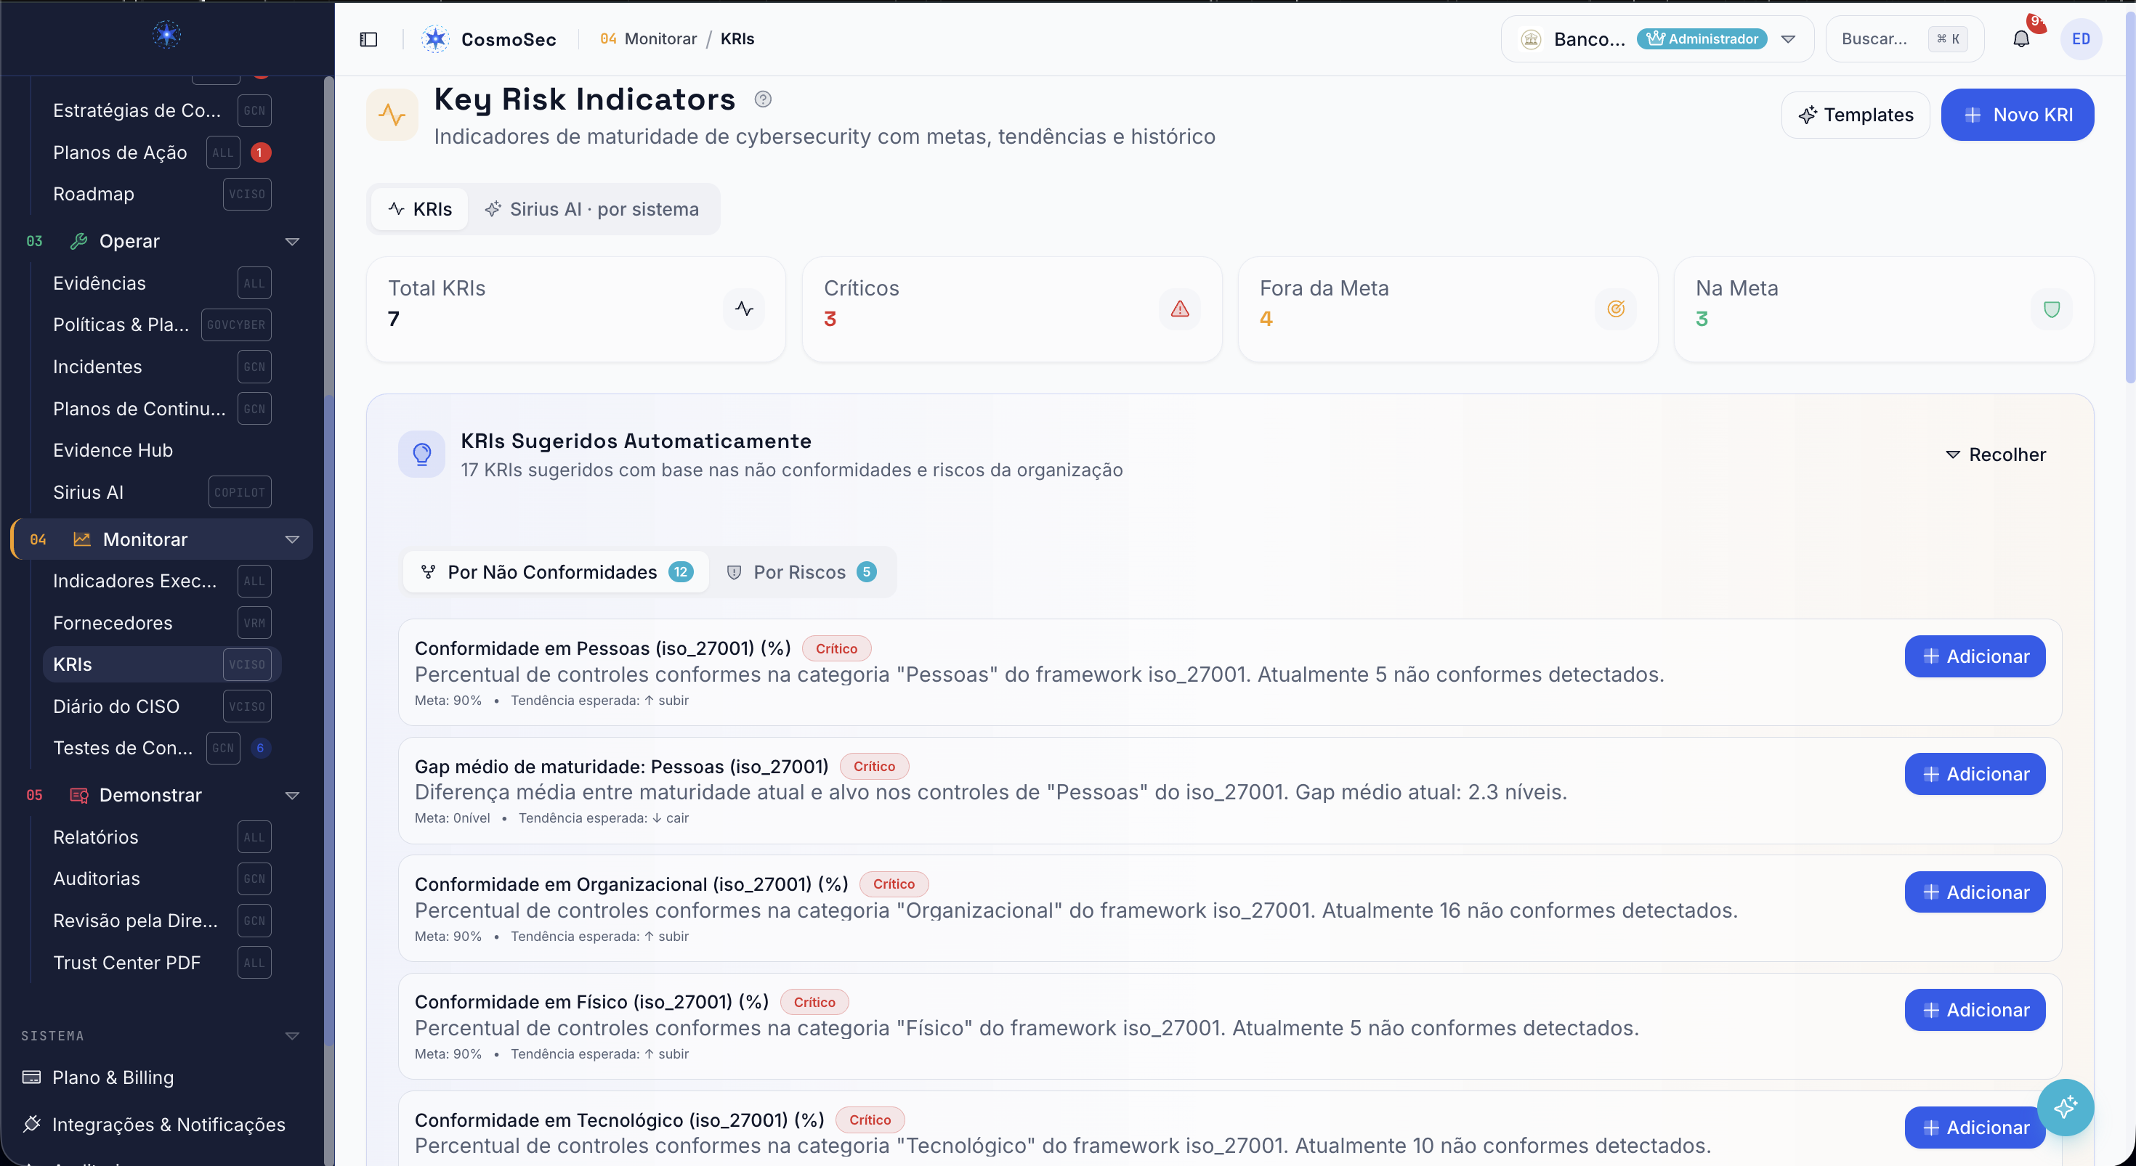
Task: Click the Na Meta shield icon
Action: click(2052, 309)
